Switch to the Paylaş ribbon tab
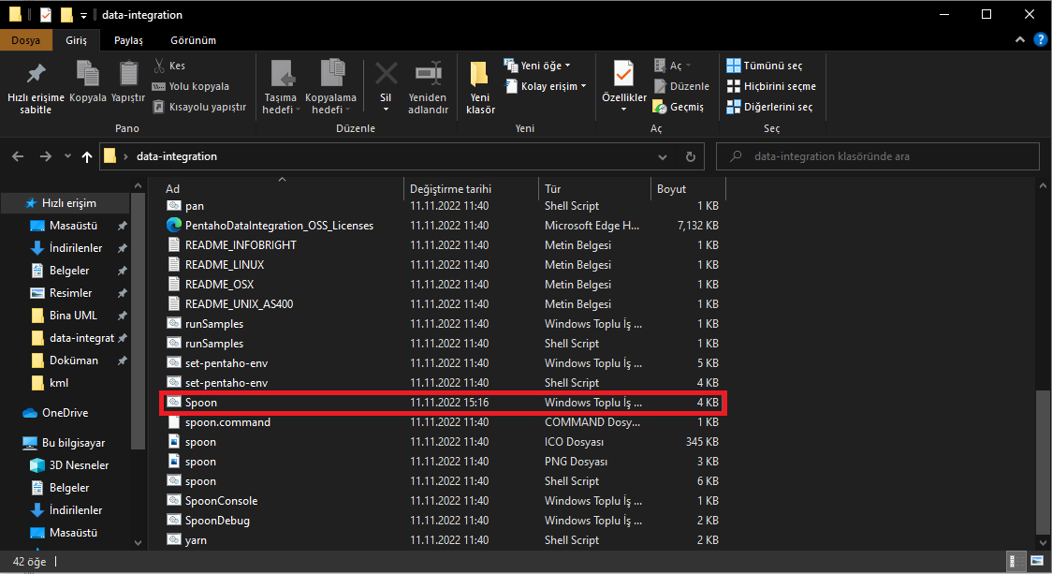The image size is (1052, 574). (x=128, y=40)
